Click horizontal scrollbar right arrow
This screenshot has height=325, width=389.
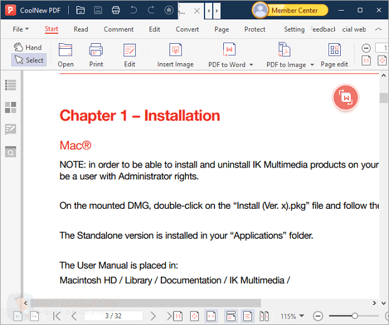(x=374, y=303)
